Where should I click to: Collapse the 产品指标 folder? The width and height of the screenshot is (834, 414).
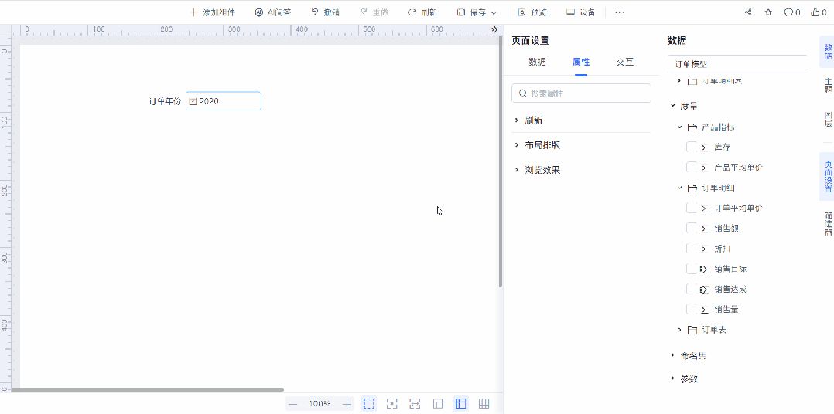(x=680, y=127)
